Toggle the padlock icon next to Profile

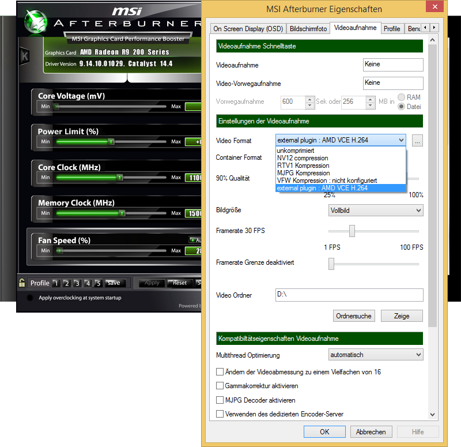pos(22,283)
